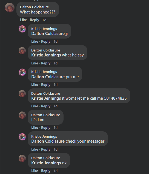
Task: Open the 1d timestamp under the 'ok' reply
Action: coord(56,171)
